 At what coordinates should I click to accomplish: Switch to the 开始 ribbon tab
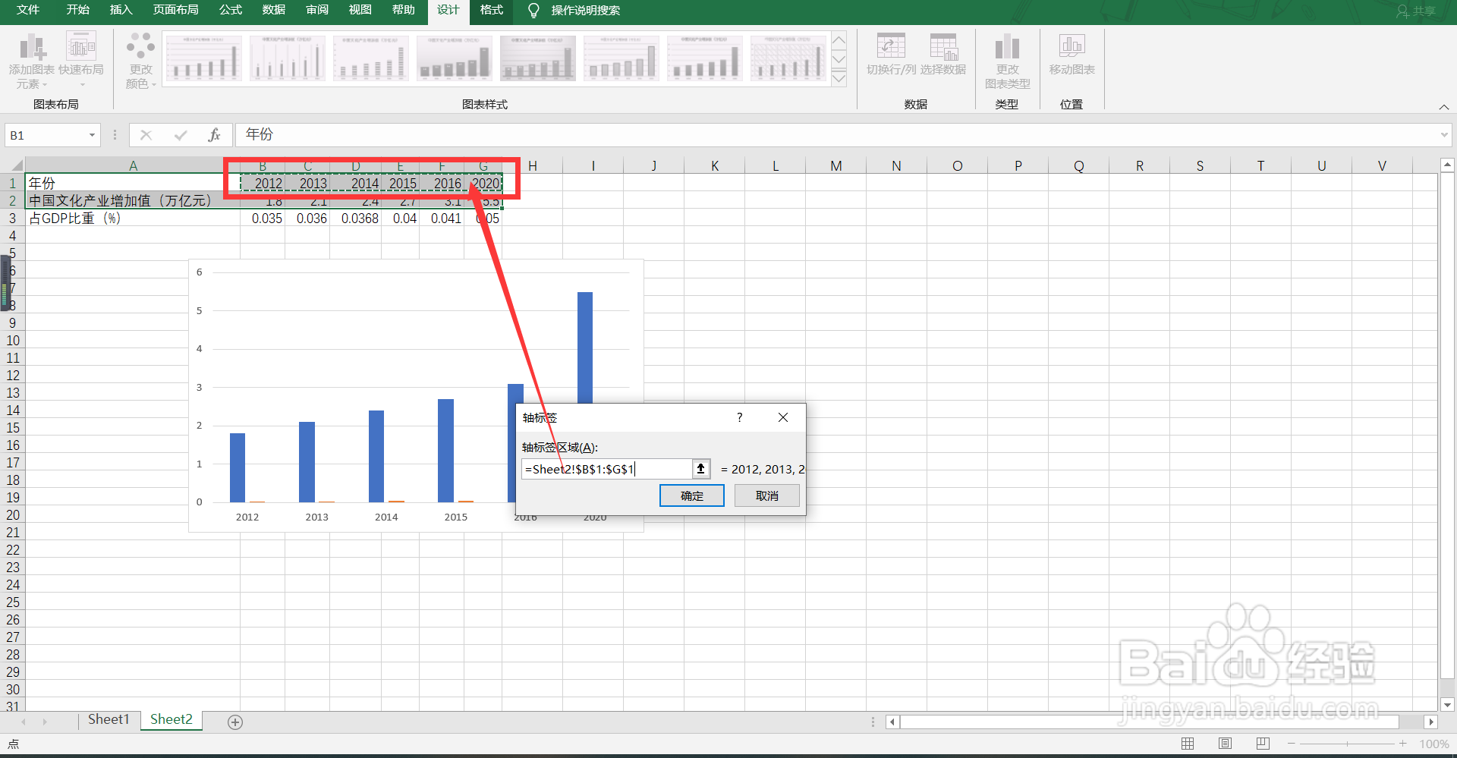77,10
